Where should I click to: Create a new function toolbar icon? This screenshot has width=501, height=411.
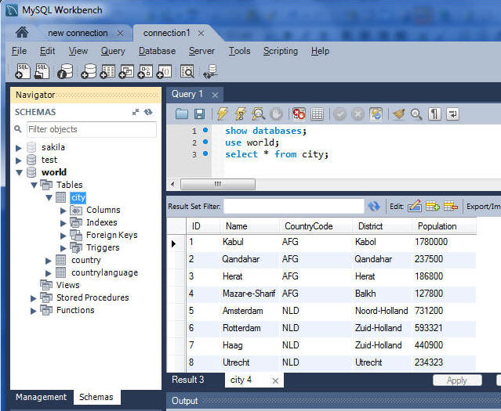[164, 71]
